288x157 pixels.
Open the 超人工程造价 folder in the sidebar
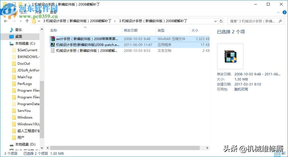point(29,131)
